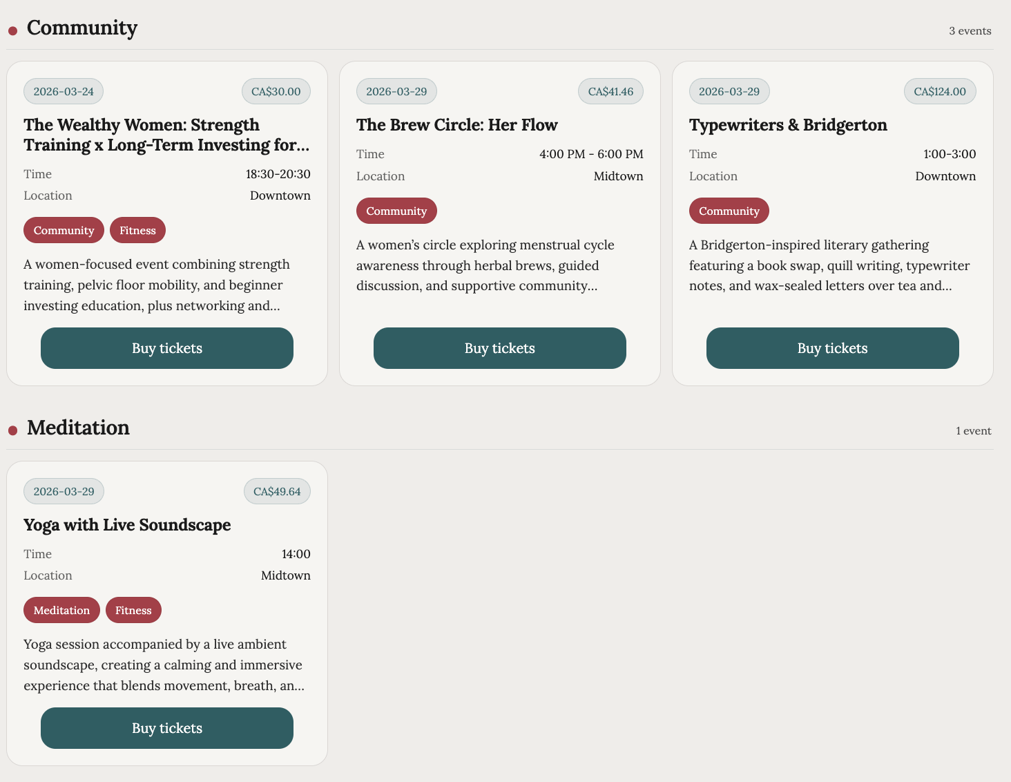The width and height of the screenshot is (1011, 782).
Task: Click the Meditation section heading
Action: click(78, 428)
